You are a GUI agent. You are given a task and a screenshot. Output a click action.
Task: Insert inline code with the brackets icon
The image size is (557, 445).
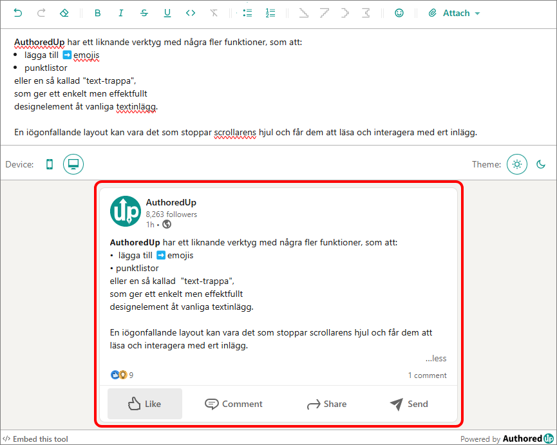[190, 12]
